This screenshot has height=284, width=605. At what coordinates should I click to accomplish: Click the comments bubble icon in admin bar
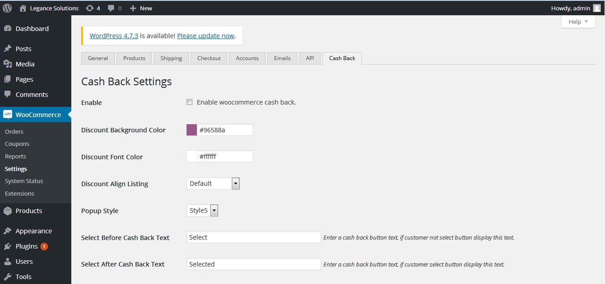(x=111, y=8)
